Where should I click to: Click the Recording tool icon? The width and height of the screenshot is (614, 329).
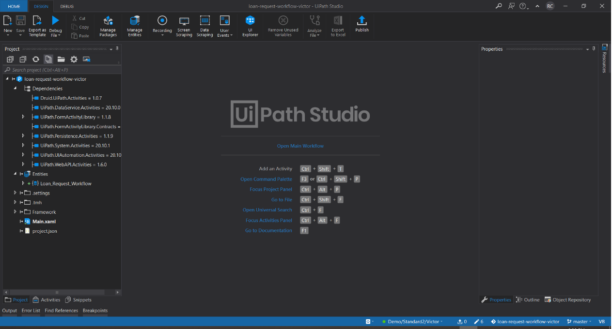(x=162, y=20)
